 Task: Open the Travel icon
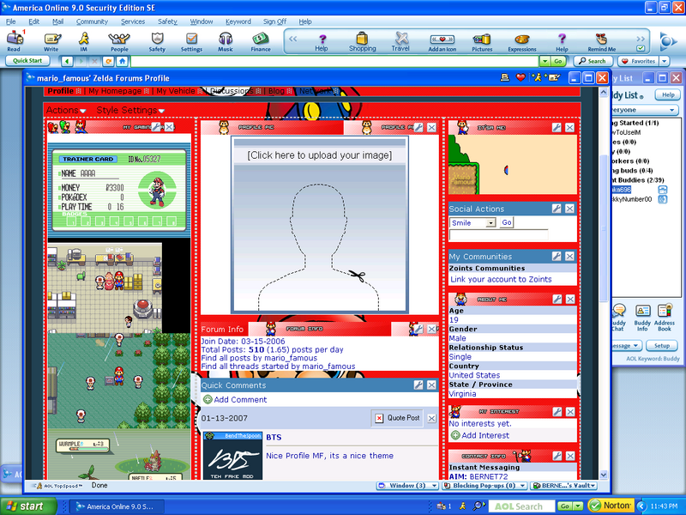400,41
